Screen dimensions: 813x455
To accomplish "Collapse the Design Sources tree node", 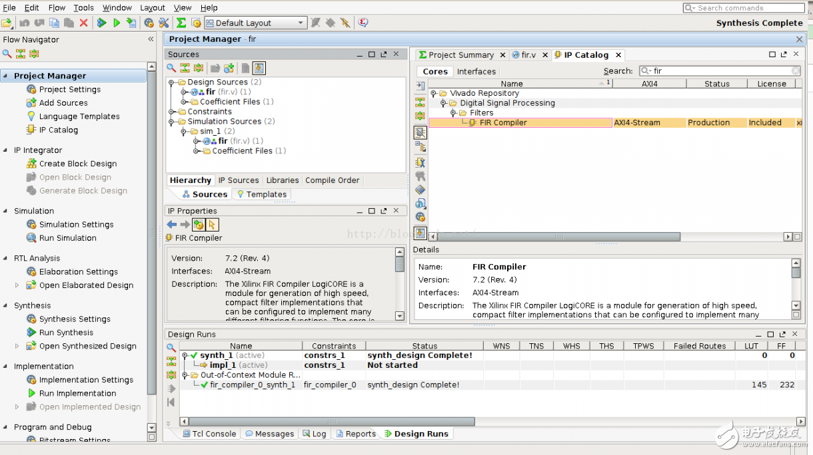I will pos(172,82).
